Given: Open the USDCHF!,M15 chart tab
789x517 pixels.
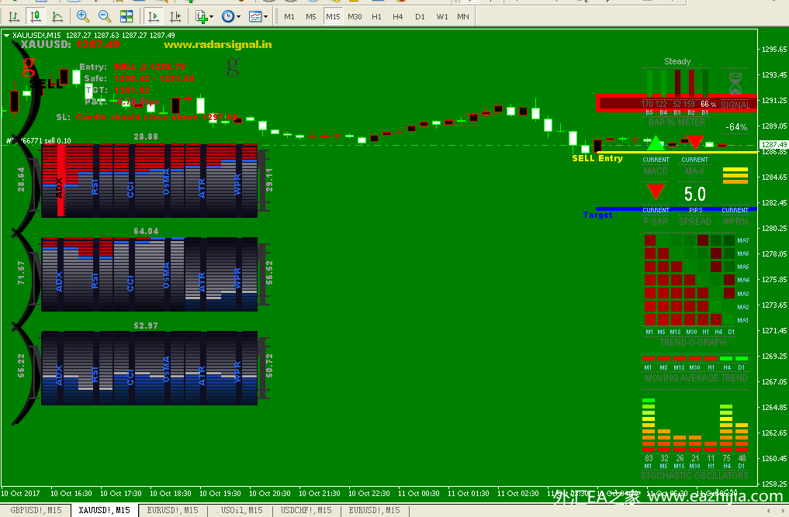Looking at the screenshot, I should [x=306, y=510].
